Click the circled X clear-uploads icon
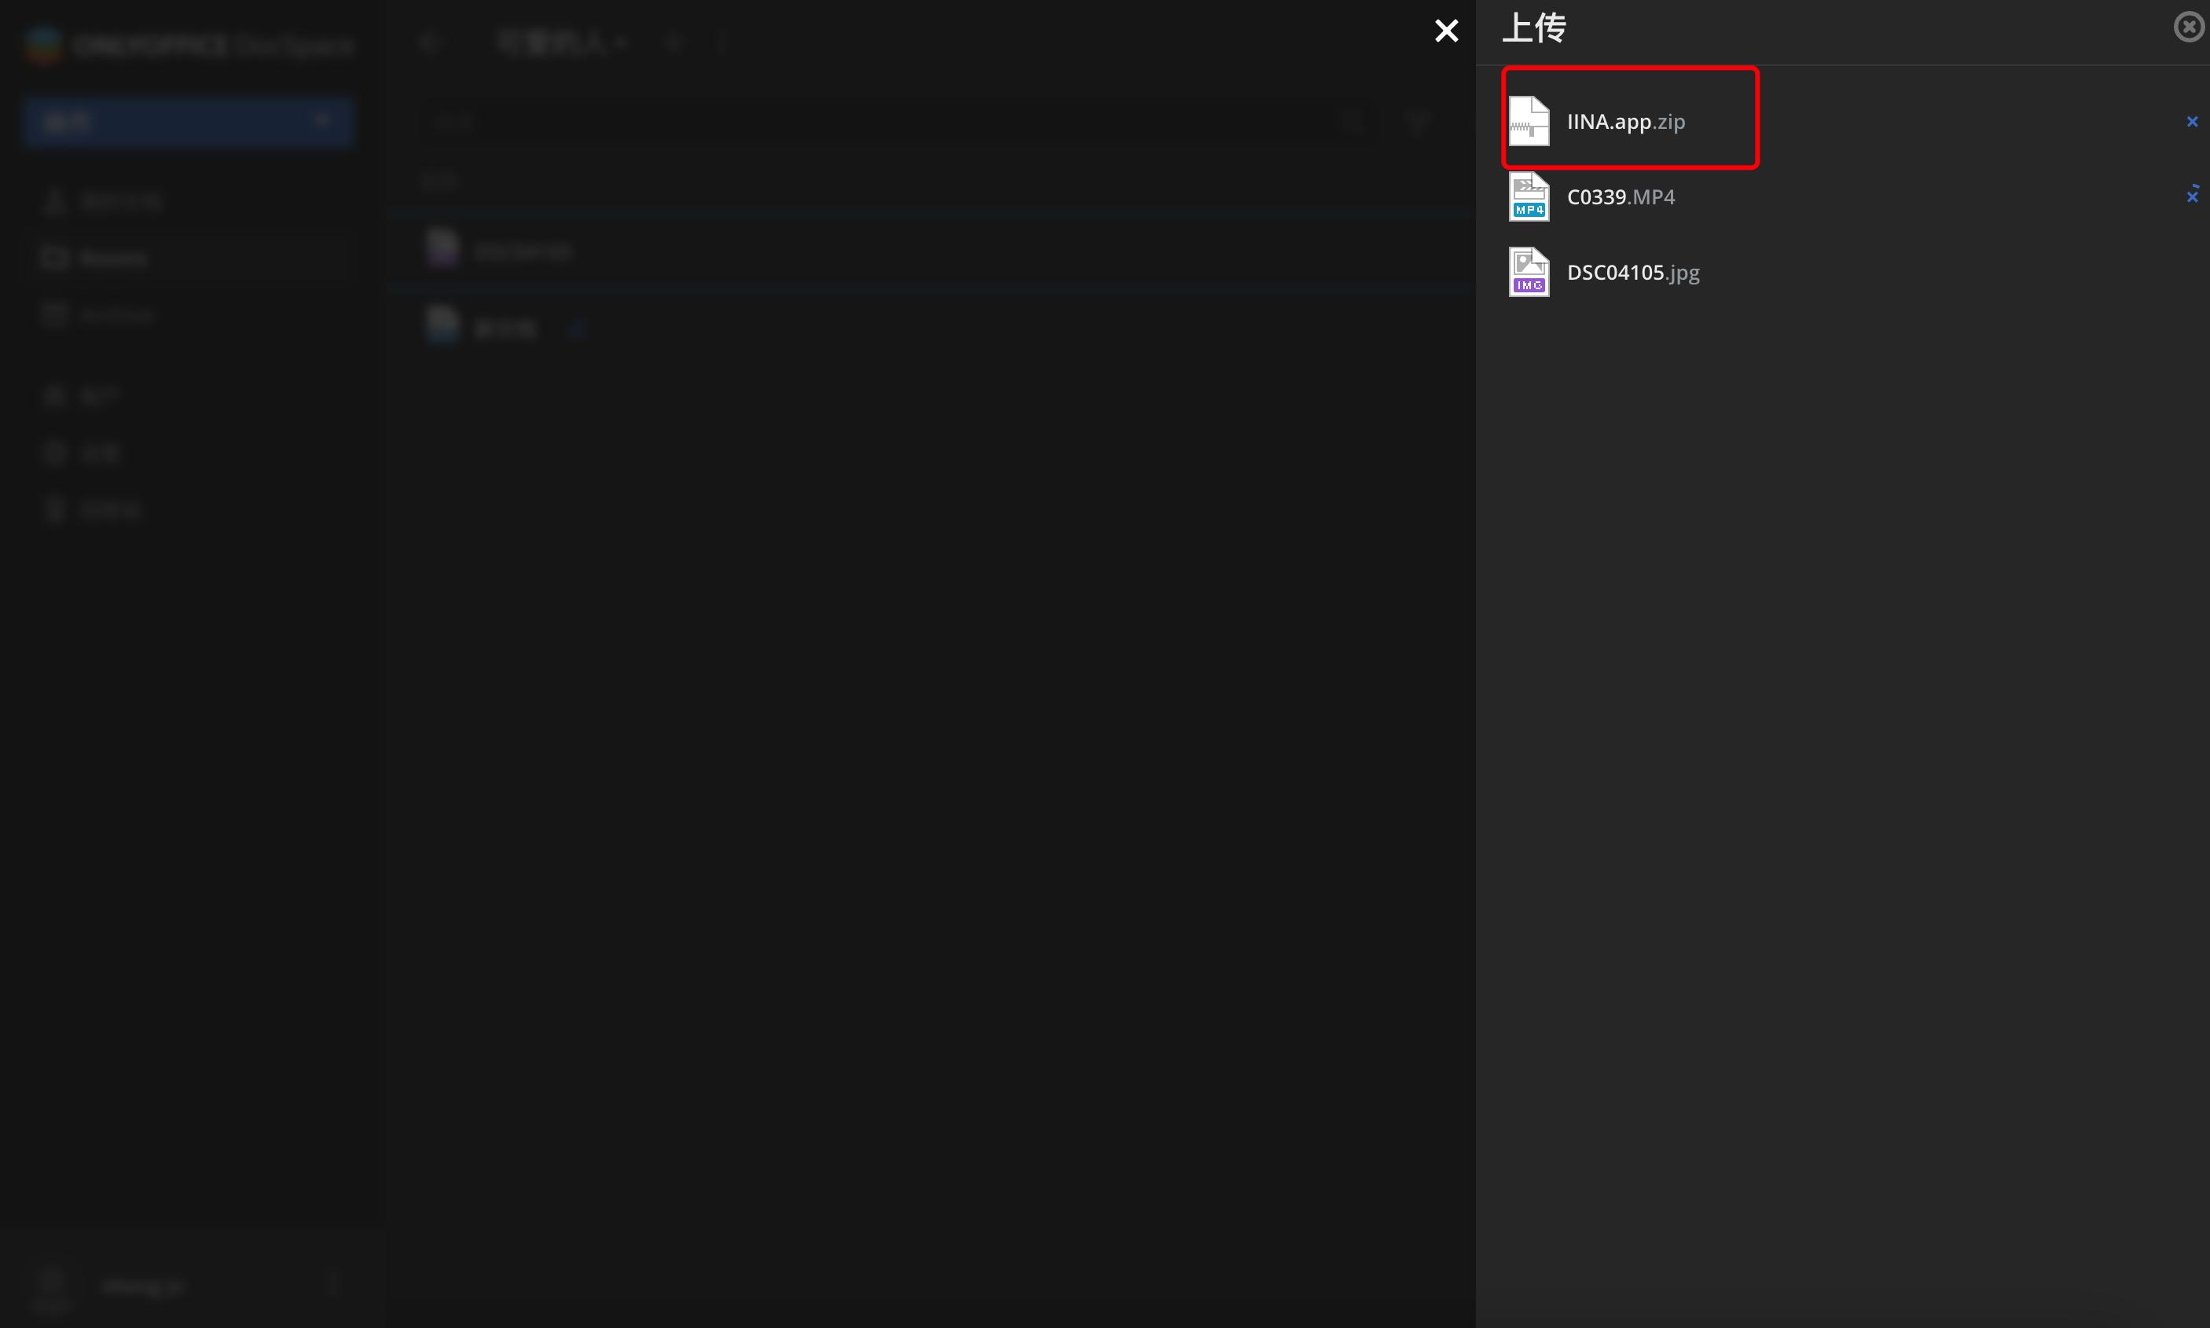 click(2188, 27)
